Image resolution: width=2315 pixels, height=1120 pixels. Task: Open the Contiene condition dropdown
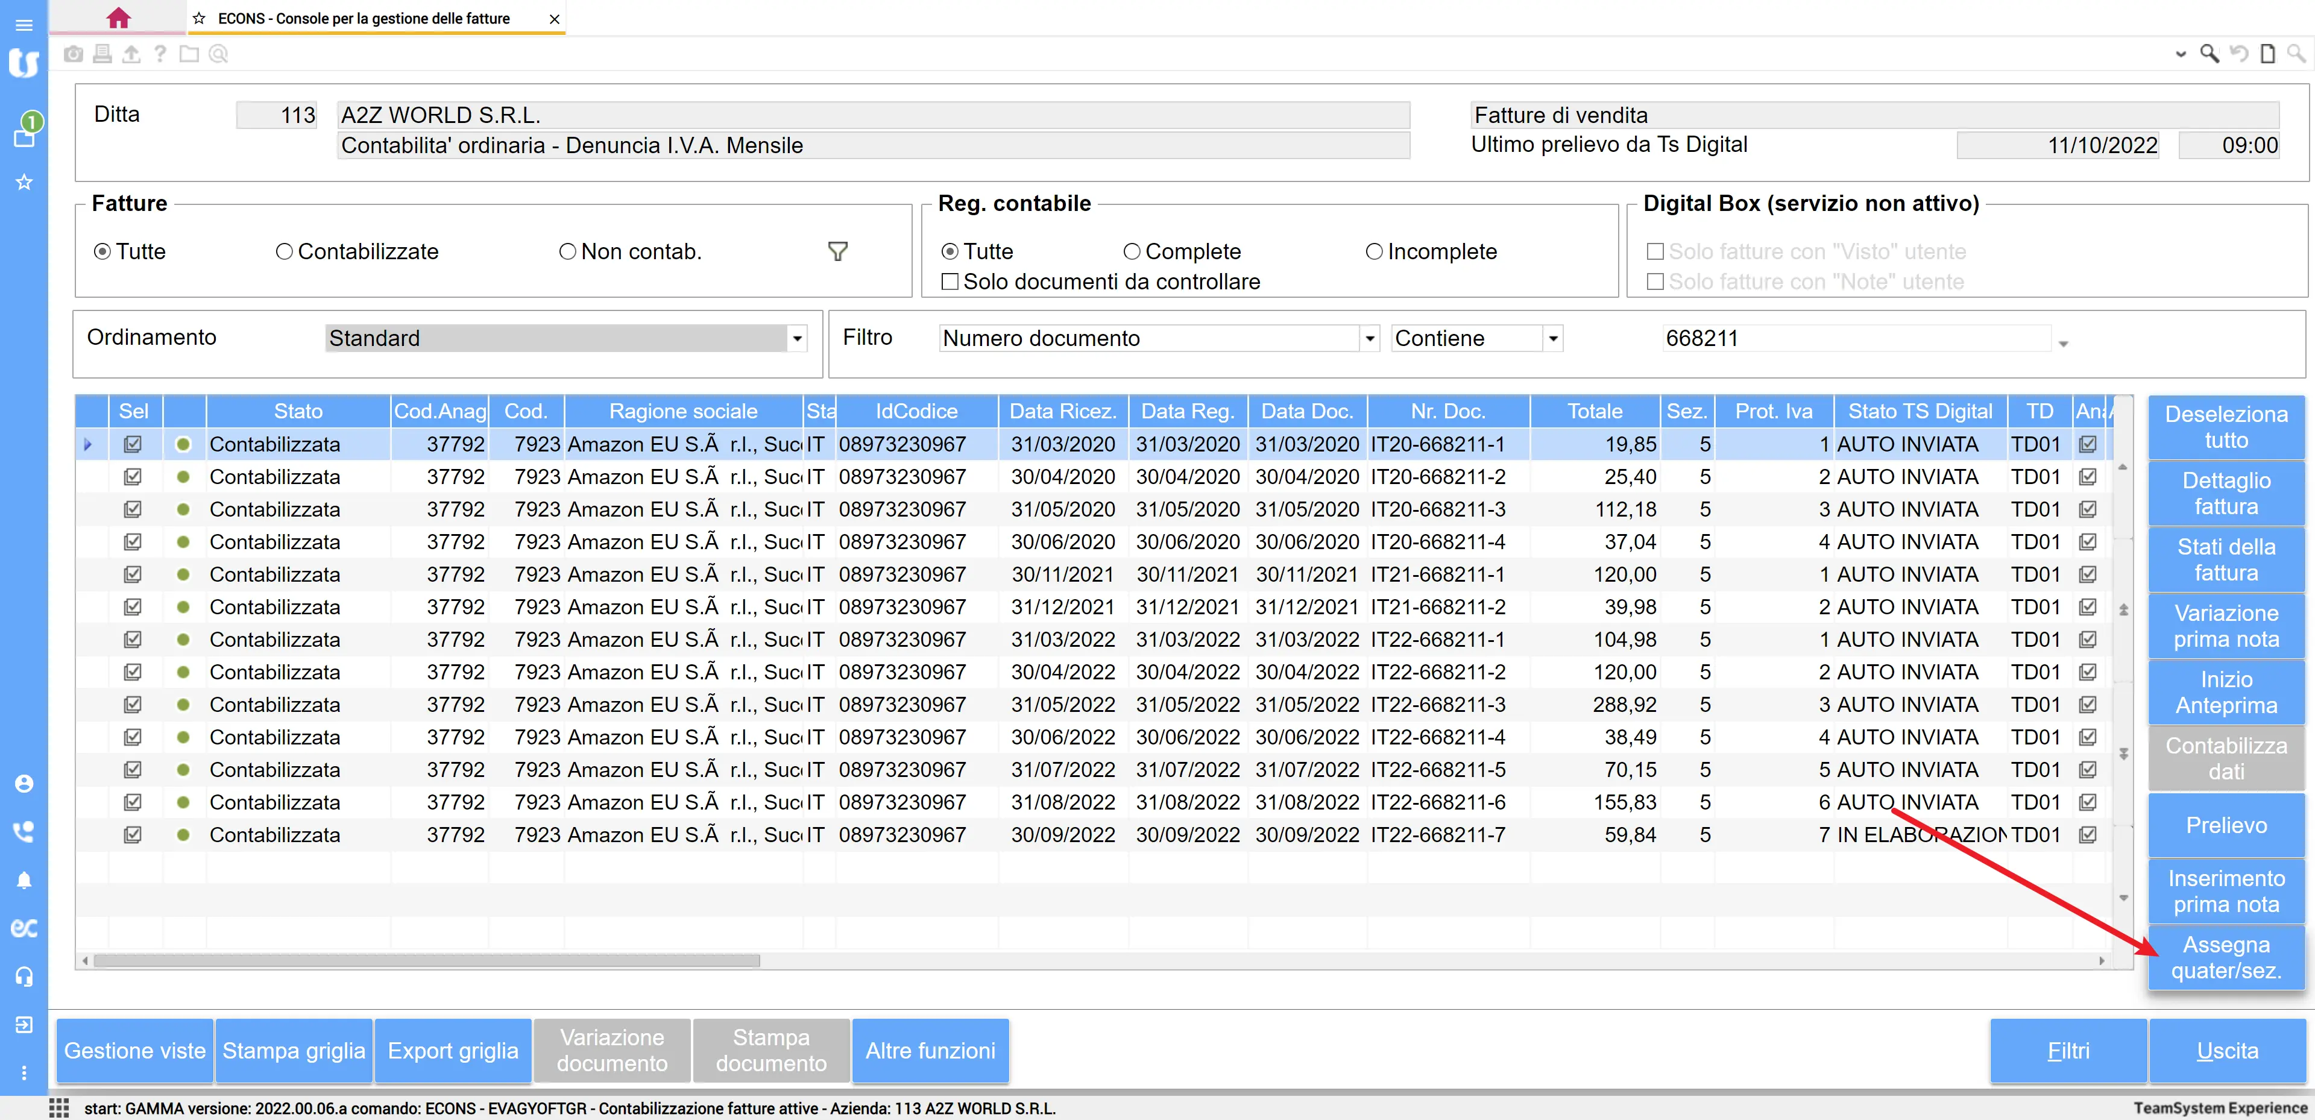click(x=1552, y=339)
